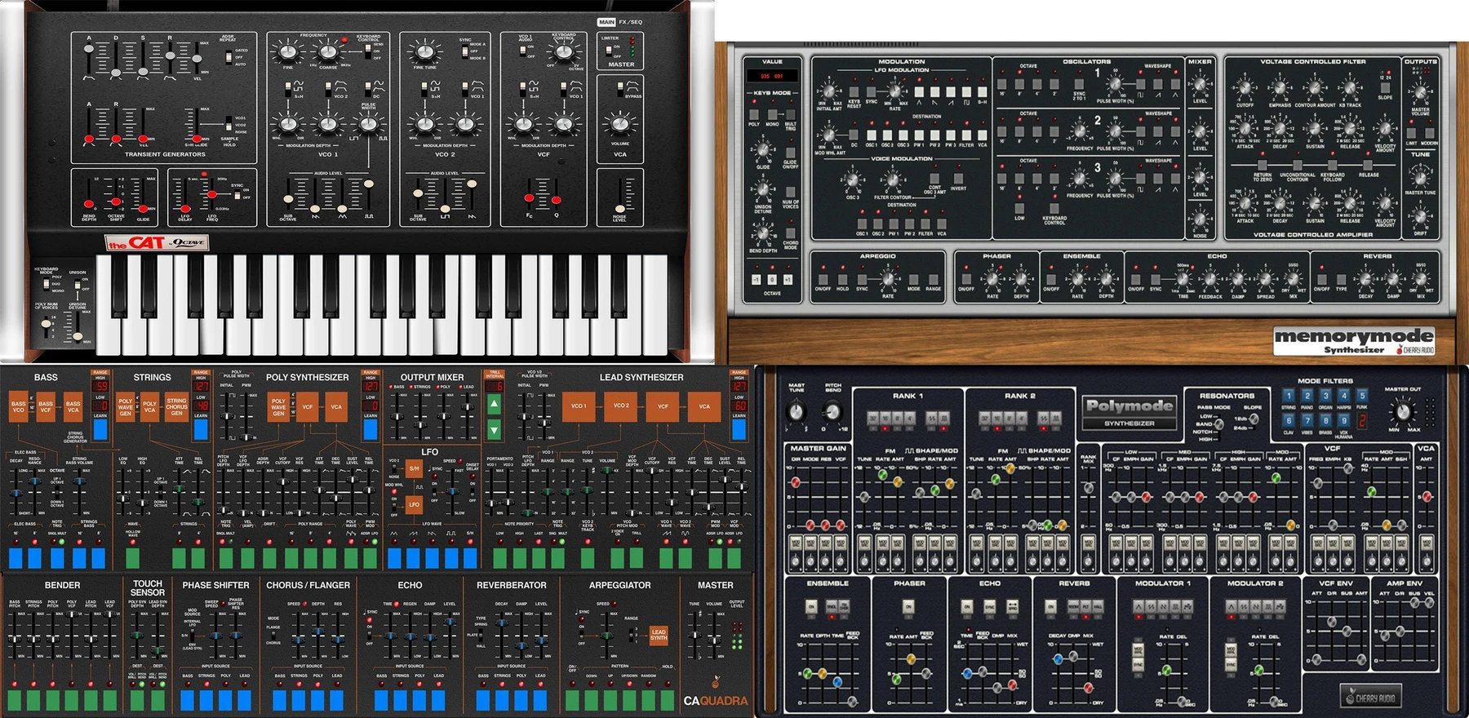Click the STRING CHORUS GEN block on CA Quadra
1469x718 pixels.
point(176,407)
